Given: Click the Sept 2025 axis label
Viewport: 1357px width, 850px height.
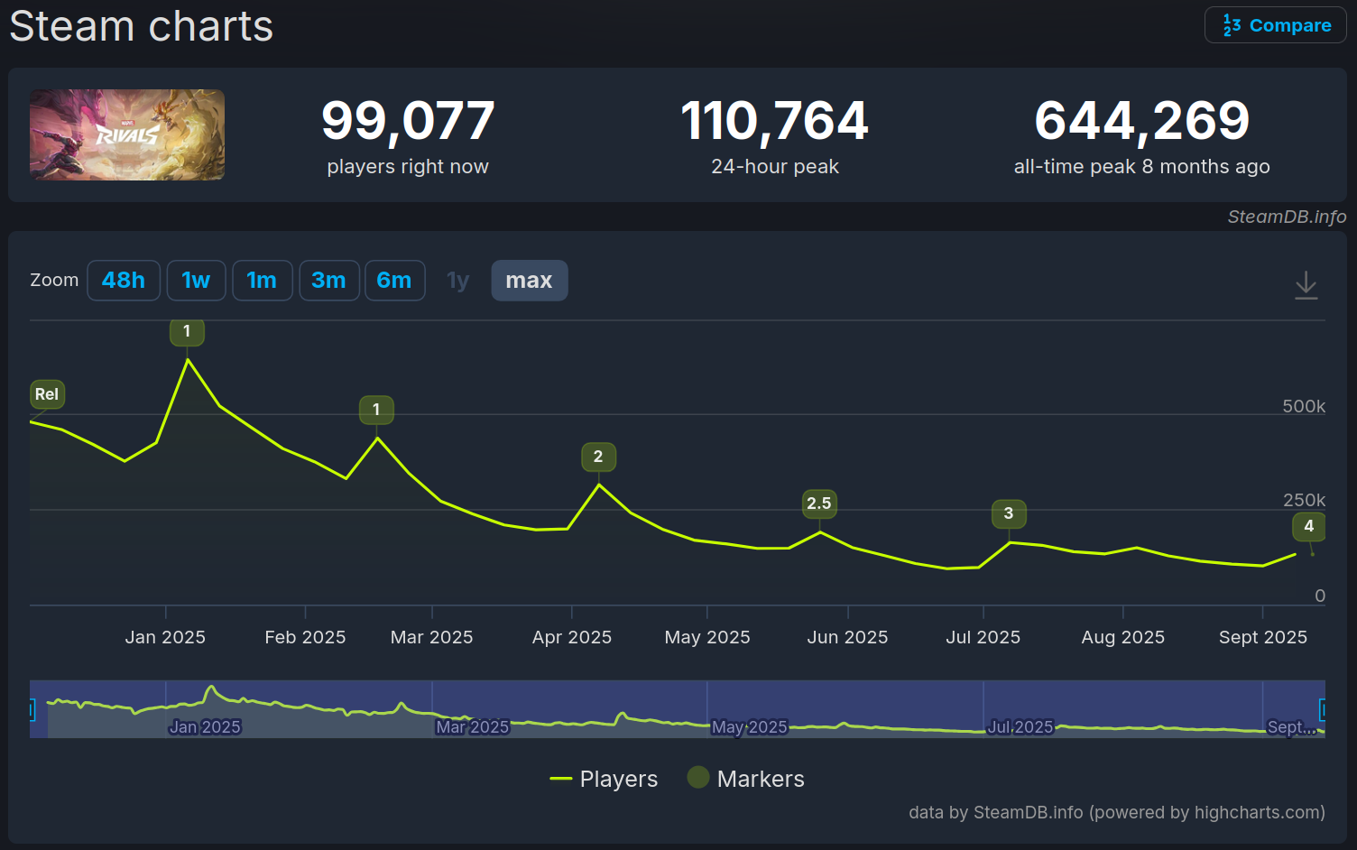Looking at the screenshot, I should pos(1263,637).
